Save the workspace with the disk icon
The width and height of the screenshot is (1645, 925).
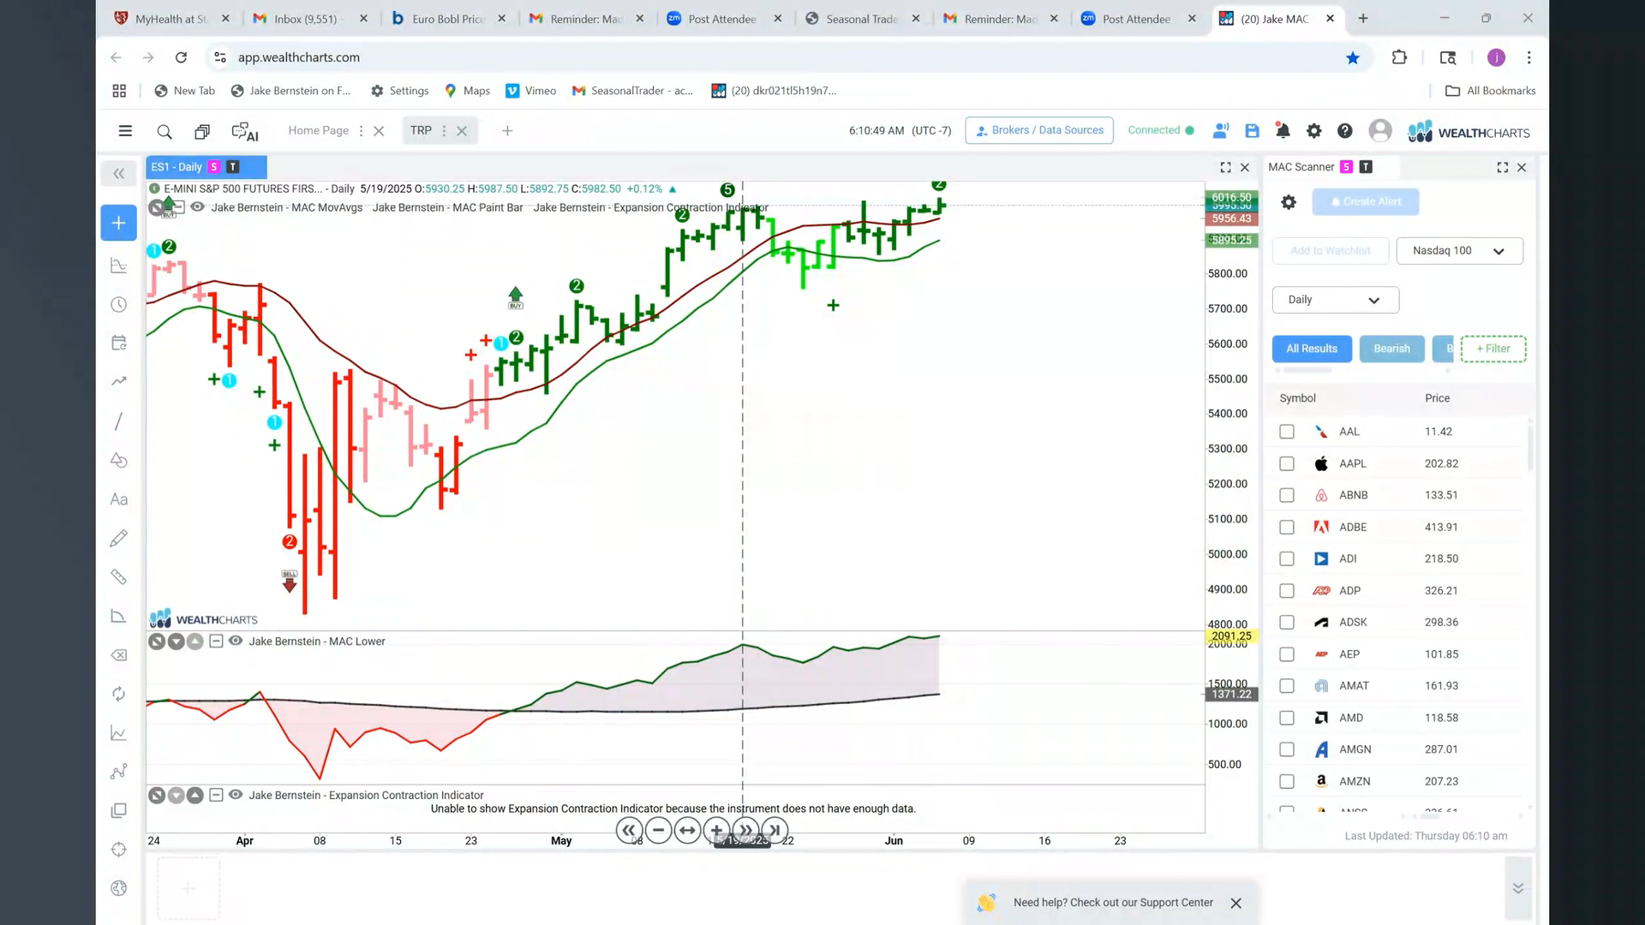1252,131
